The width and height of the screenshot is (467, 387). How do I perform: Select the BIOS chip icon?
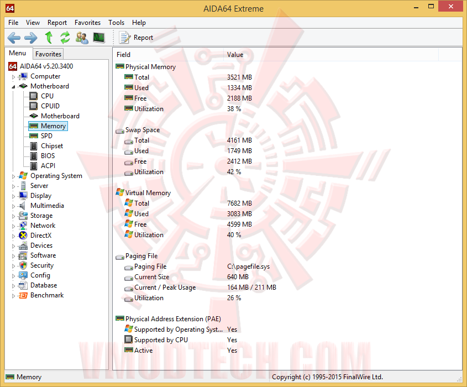pos(34,156)
